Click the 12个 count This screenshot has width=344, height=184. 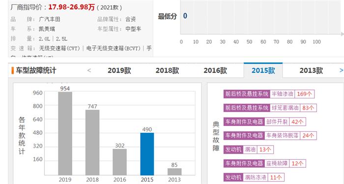click(x=297, y=163)
